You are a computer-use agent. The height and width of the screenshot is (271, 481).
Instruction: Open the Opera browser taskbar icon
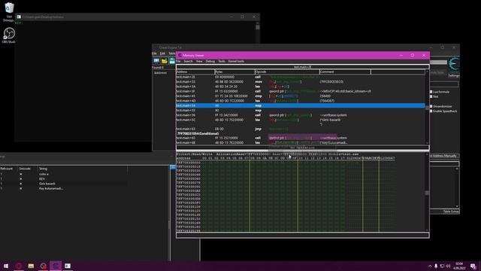coord(18,266)
